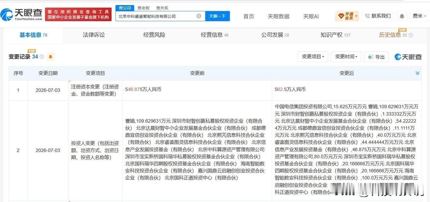Click the row number 1 cell
Image resolution: width=430 pixels, height=202 pixels.
[18, 90]
